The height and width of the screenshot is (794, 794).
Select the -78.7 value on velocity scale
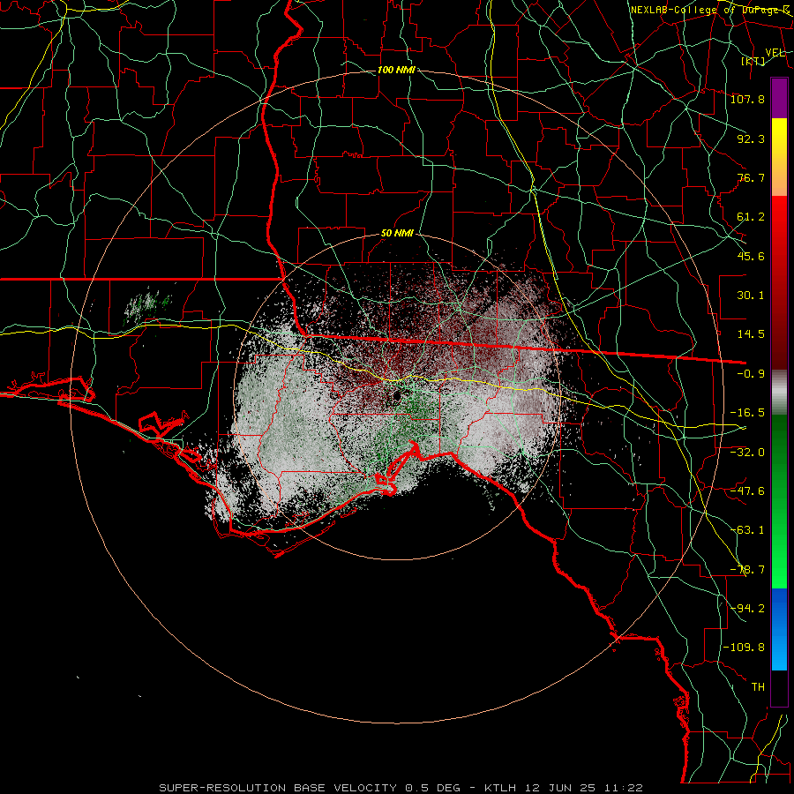[747, 569]
